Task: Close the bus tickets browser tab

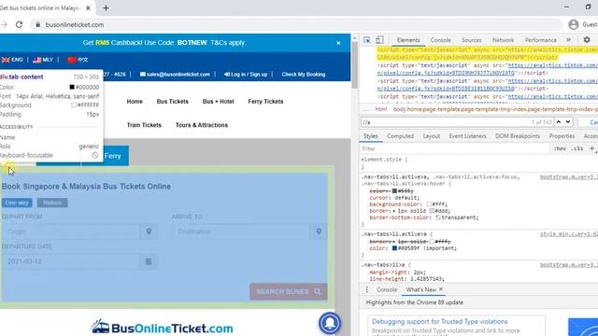Action: click(88, 8)
